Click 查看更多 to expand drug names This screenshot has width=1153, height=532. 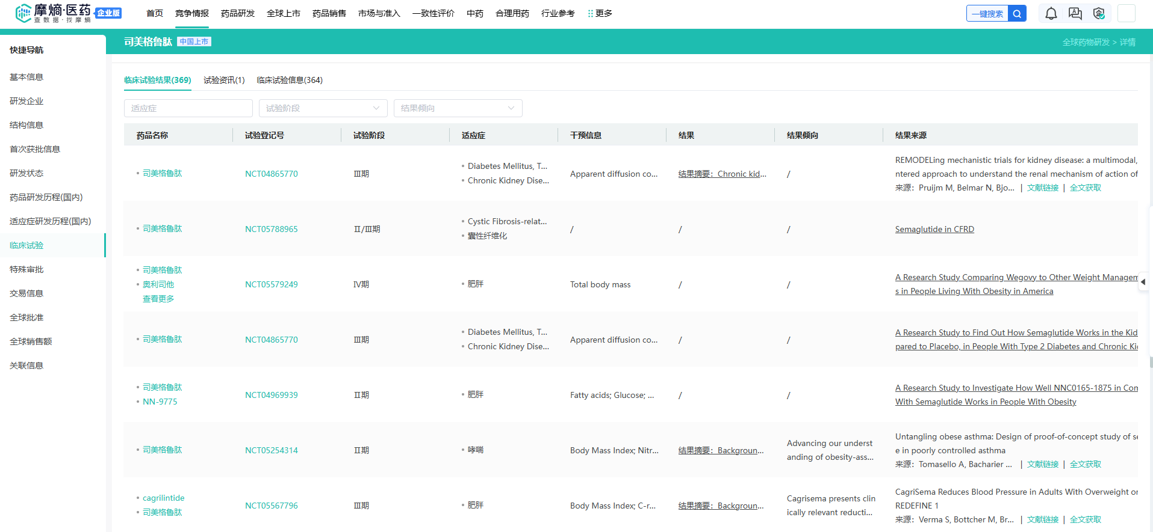[158, 299]
